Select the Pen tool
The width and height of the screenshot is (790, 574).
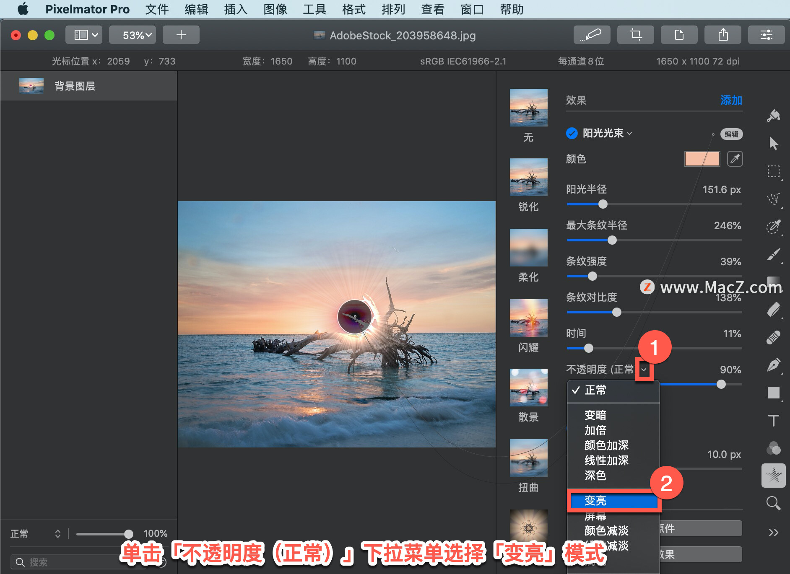click(x=774, y=365)
